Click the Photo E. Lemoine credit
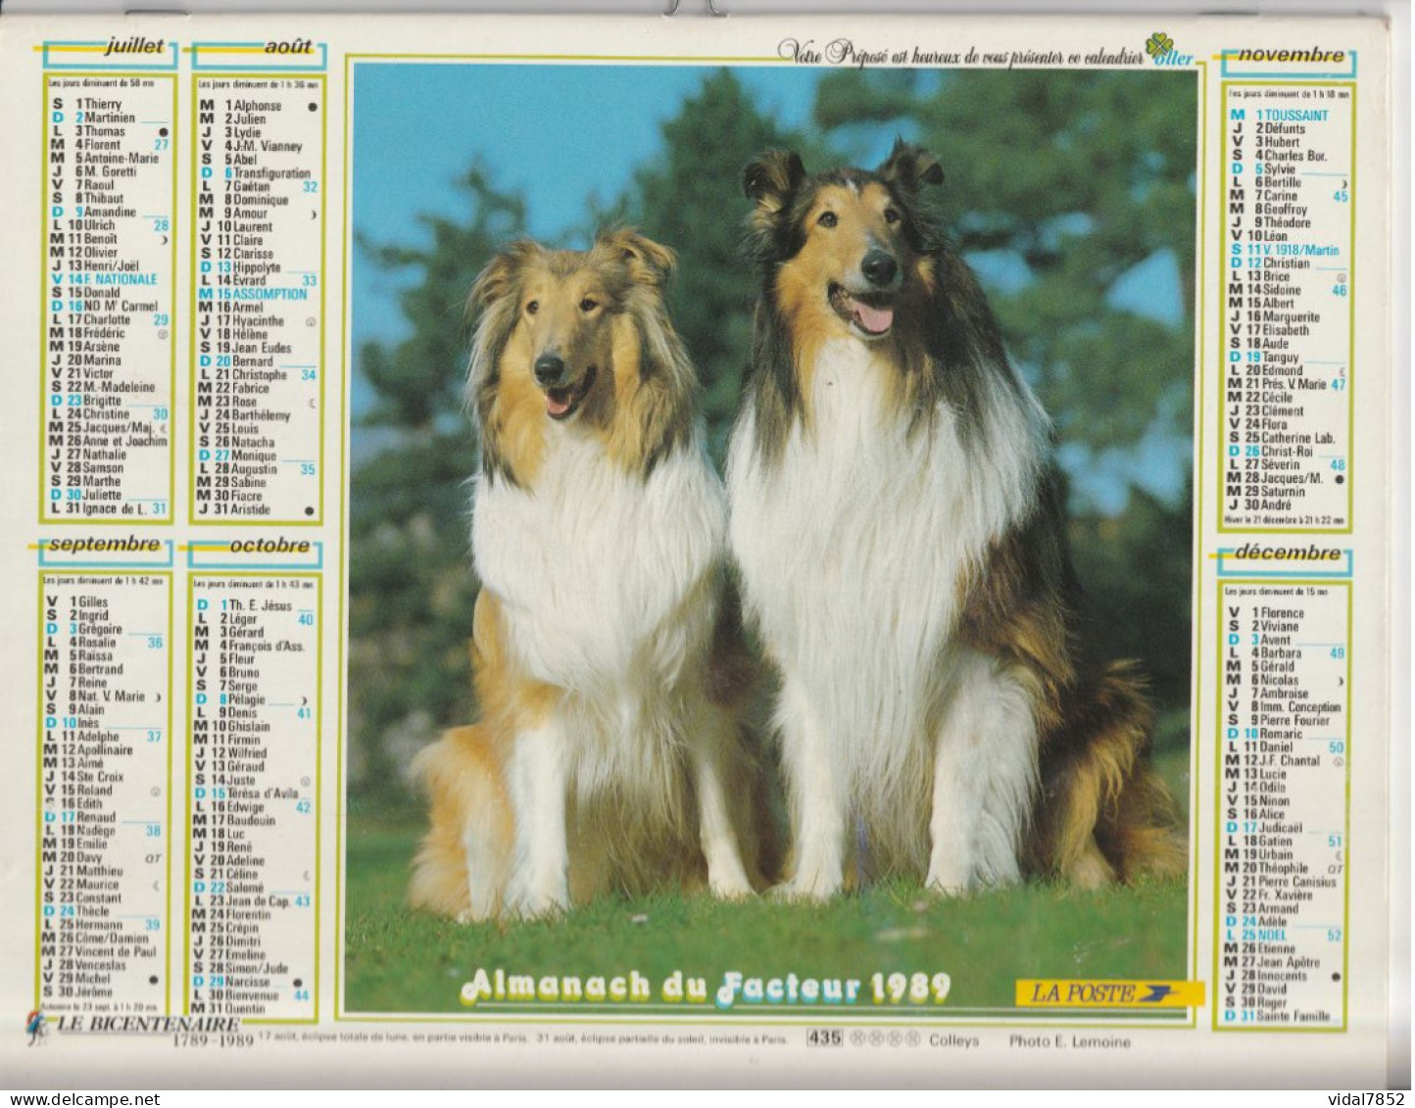Viewport: 1415px width, 1108px height. coord(1070,1042)
